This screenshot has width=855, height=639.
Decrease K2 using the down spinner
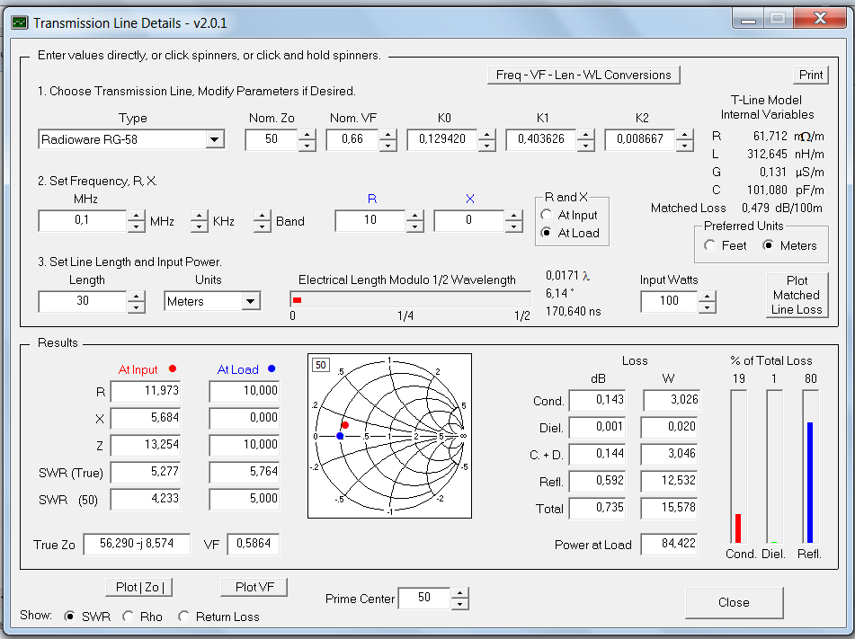click(x=685, y=146)
